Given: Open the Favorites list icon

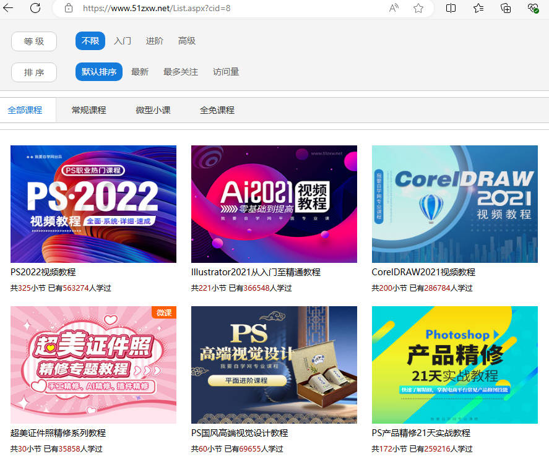Looking at the screenshot, I should (x=478, y=8).
